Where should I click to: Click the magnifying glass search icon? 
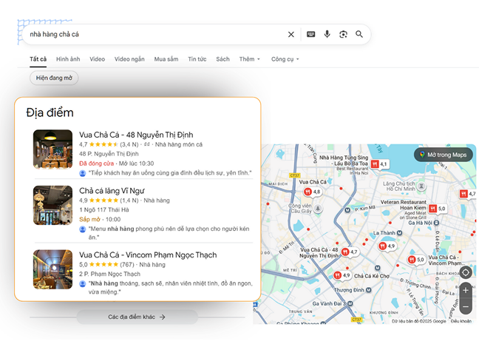359,34
